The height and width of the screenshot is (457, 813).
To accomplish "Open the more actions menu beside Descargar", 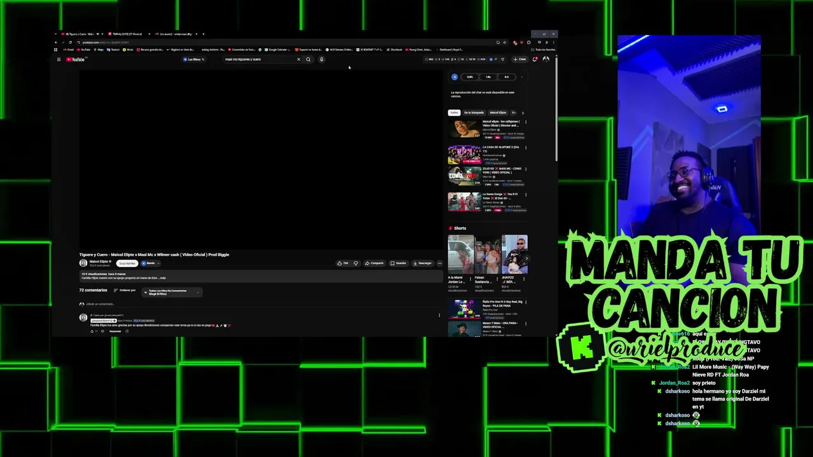I will click(440, 263).
